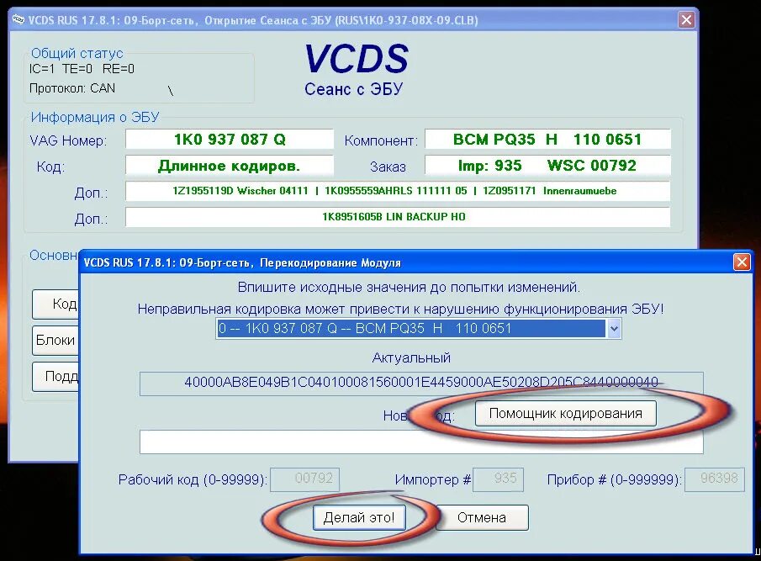Click the Компонент: label
This screenshot has height=561, width=761.
[381, 140]
